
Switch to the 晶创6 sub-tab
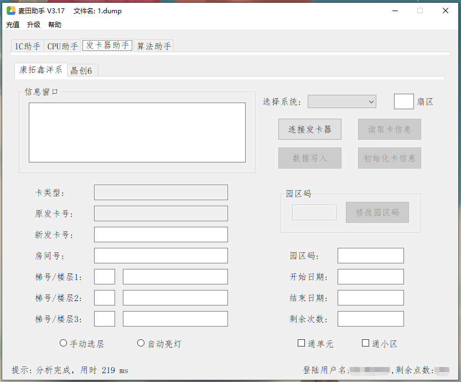point(82,70)
